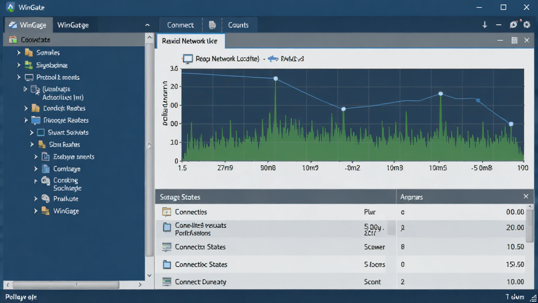The width and height of the screenshot is (538, 303).
Task: Click the Scower cell in Connecto: States row
Action: (374, 247)
